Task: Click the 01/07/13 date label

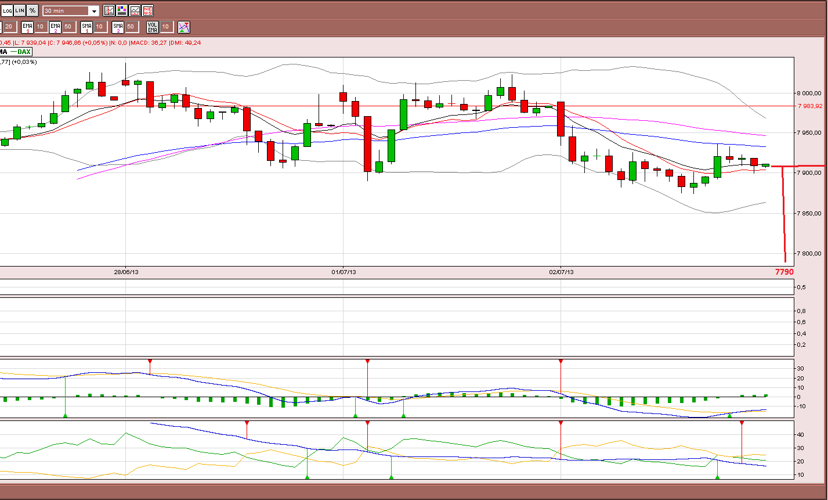Action: pyautogui.click(x=344, y=272)
